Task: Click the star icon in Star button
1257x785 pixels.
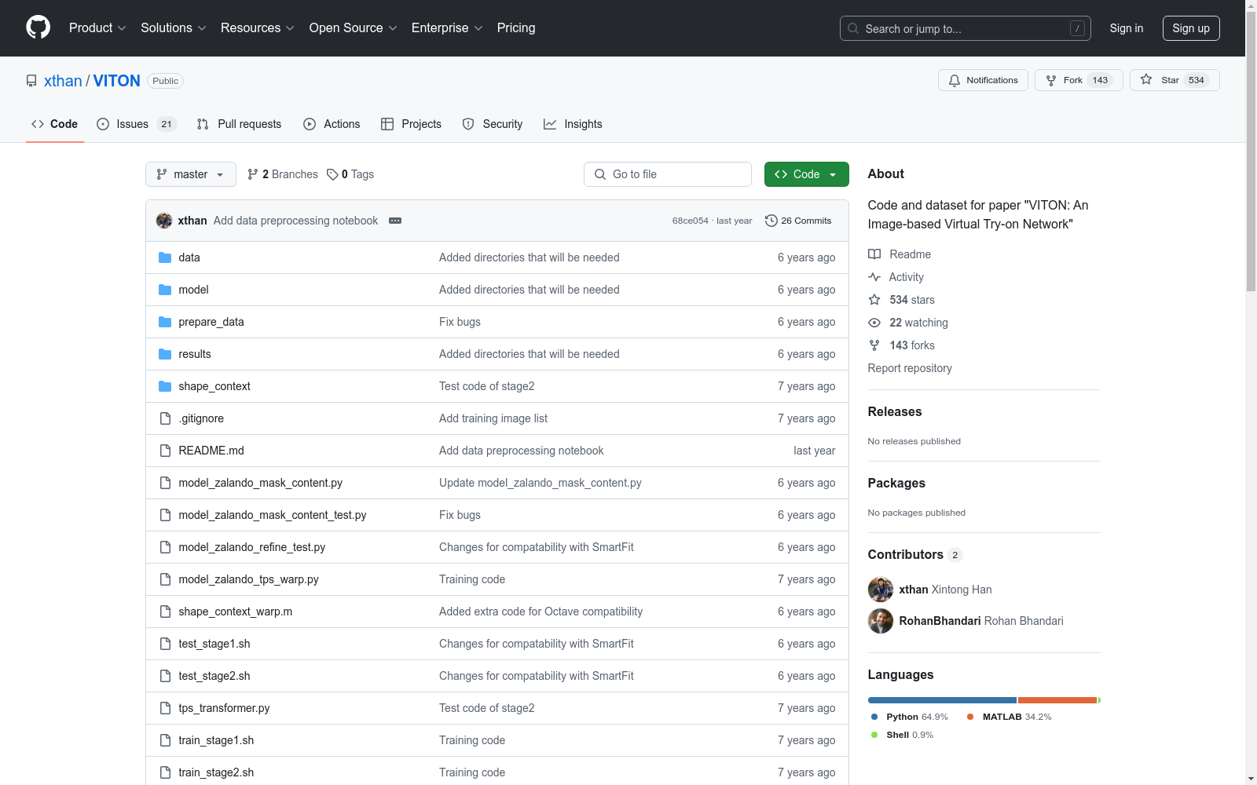Action: pos(1146,79)
